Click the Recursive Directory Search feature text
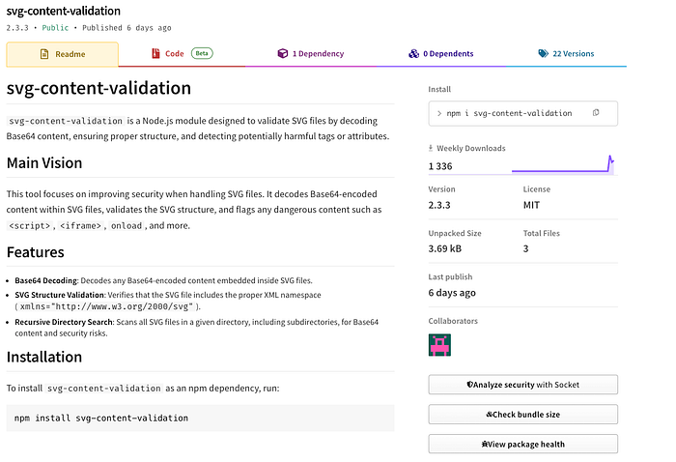The width and height of the screenshot is (676, 462). (197, 328)
